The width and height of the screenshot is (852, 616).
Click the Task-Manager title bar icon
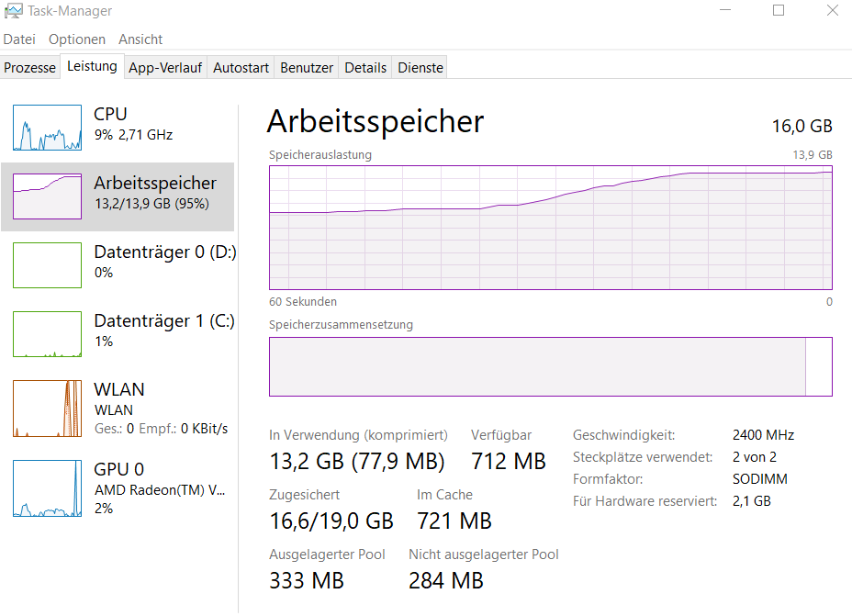tap(14, 11)
